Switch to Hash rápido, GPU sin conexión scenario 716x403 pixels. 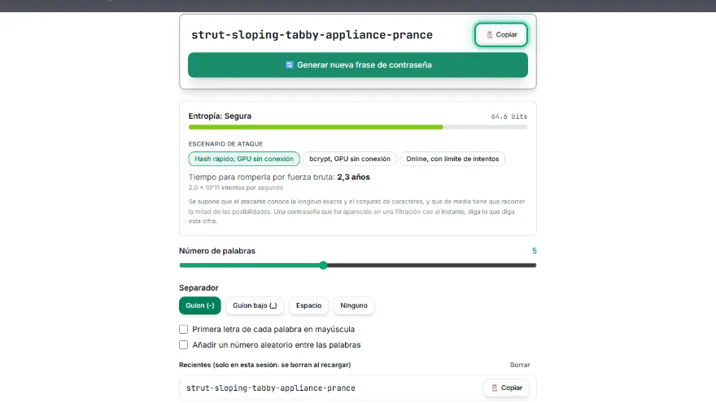click(x=244, y=159)
